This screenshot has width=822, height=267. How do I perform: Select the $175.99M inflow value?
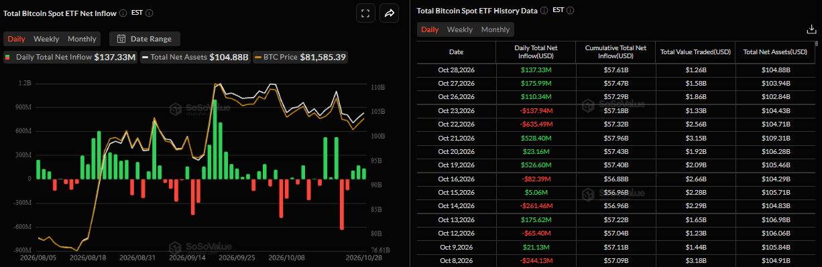(x=536, y=83)
